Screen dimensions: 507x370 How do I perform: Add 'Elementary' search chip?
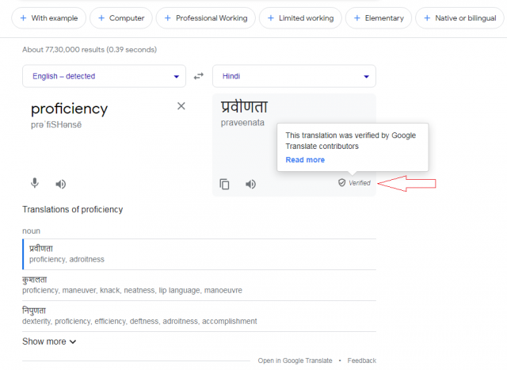click(379, 18)
